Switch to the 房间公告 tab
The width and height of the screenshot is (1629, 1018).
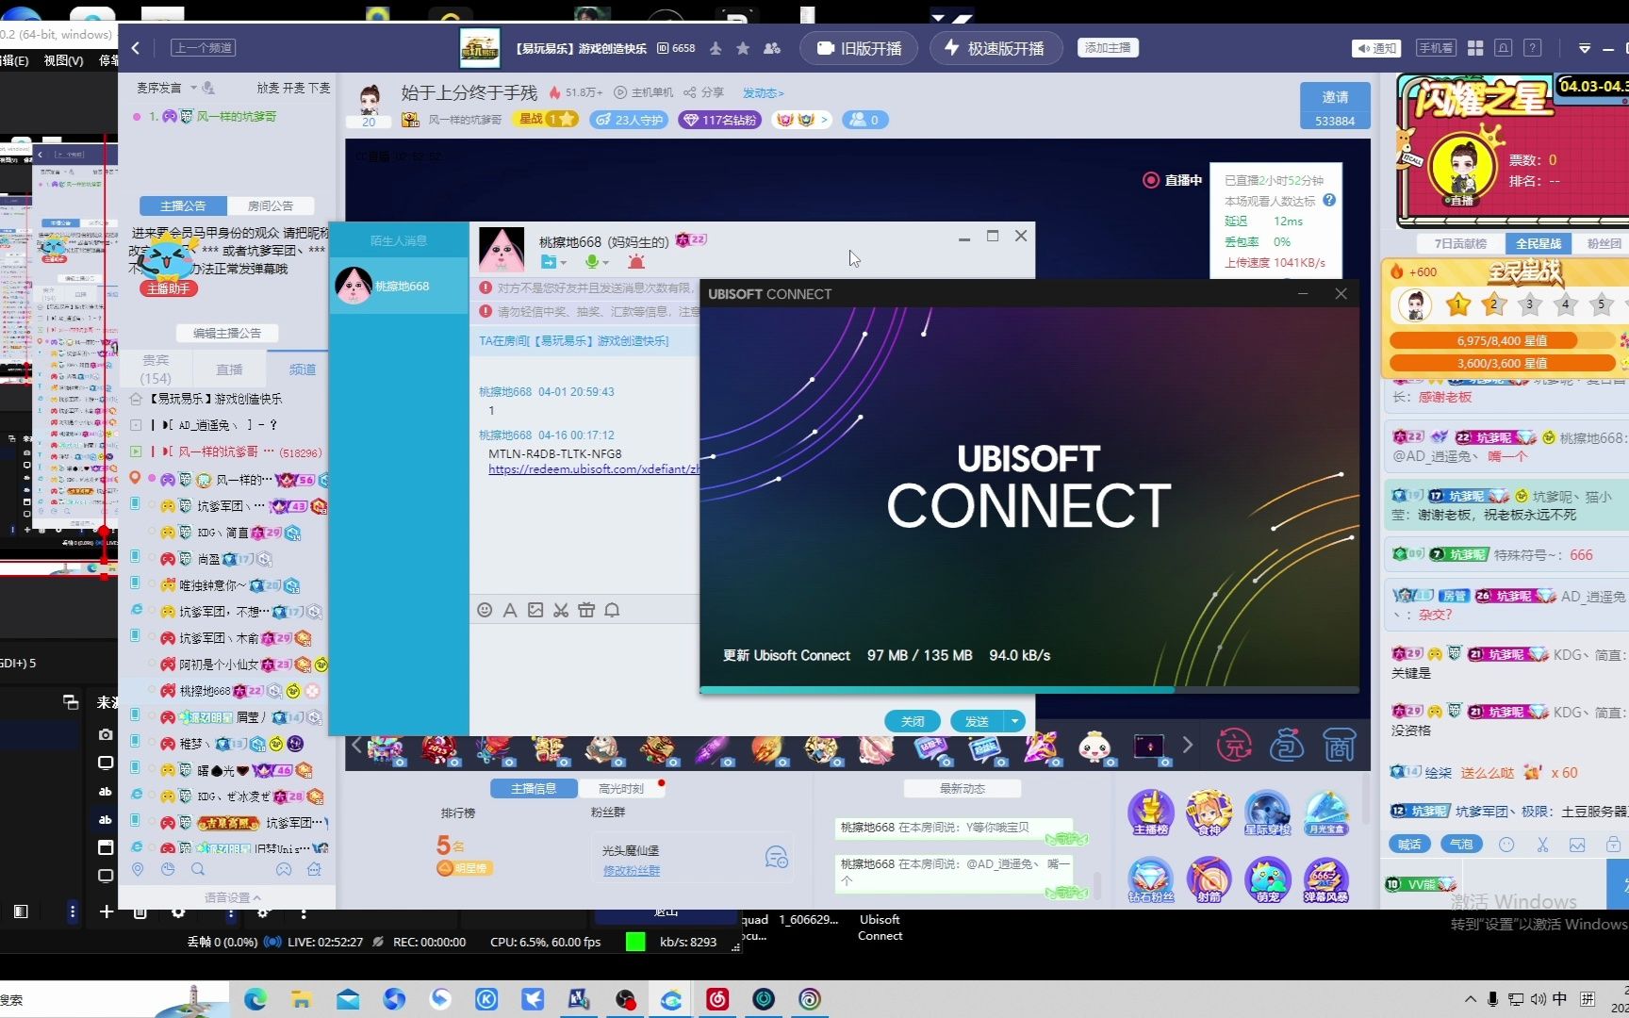click(271, 205)
